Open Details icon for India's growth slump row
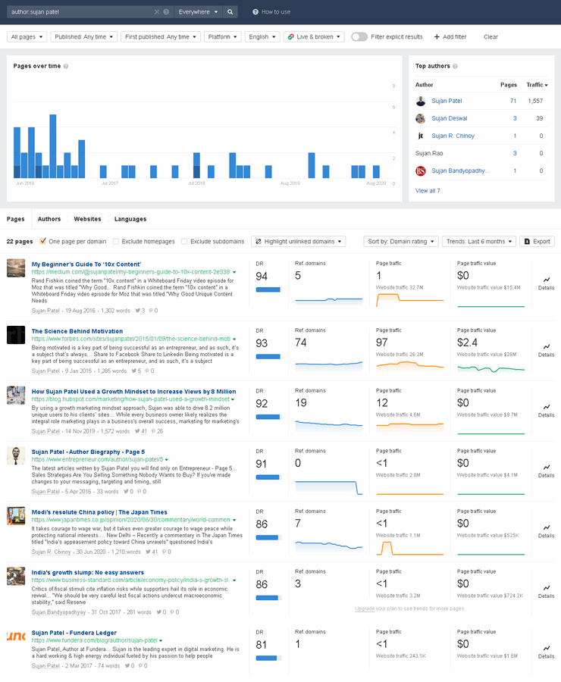Image resolution: width=561 pixels, height=682 pixels. point(546,588)
